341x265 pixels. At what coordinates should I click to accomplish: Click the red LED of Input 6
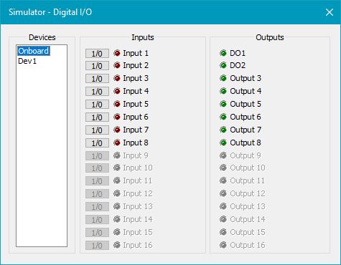tap(117, 117)
